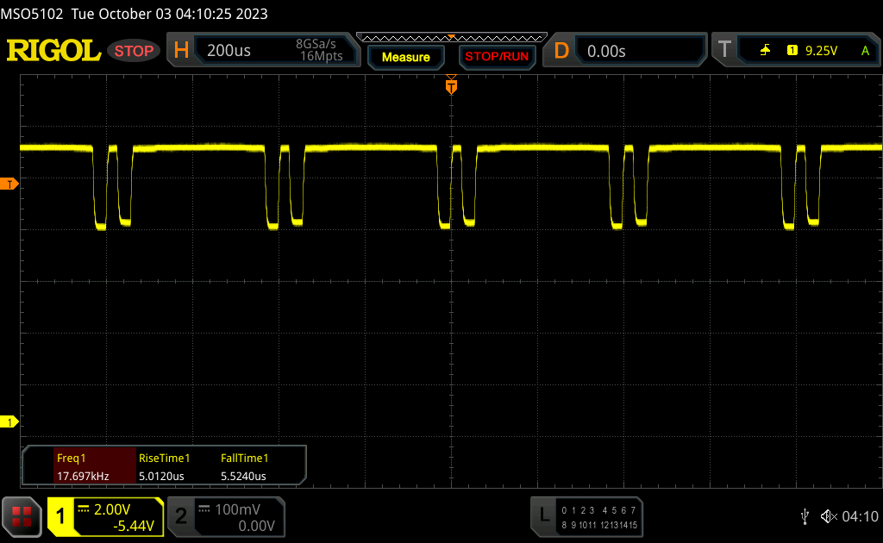The width and height of the screenshot is (883, 543).
Task: Select the FallTime1 measurement label
Action: coord(244,458)
